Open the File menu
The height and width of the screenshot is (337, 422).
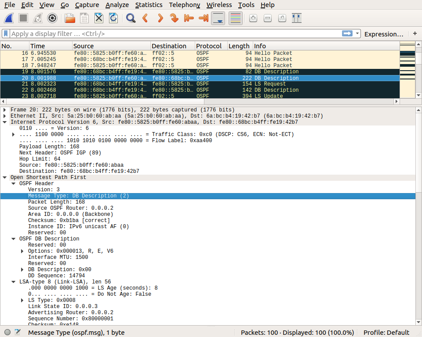click(x=10, y=5)
